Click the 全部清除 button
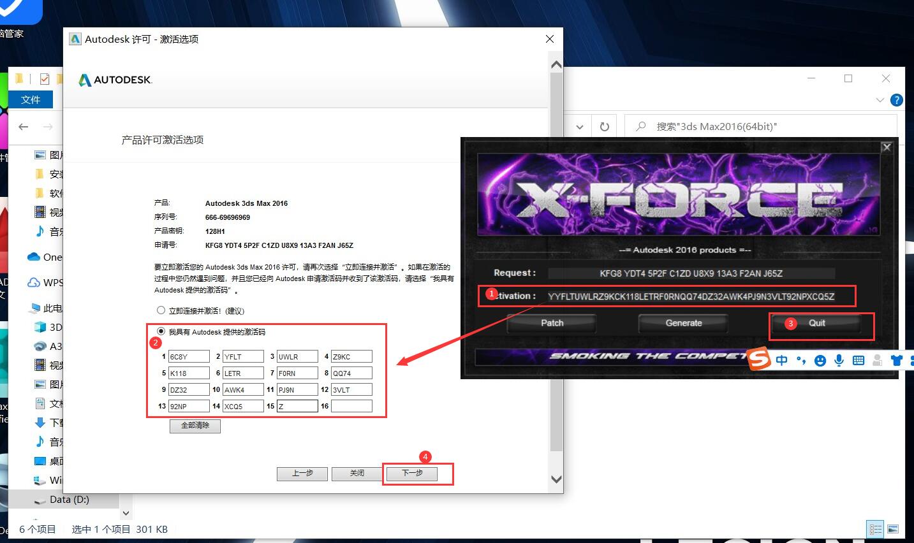 (195, 426)
